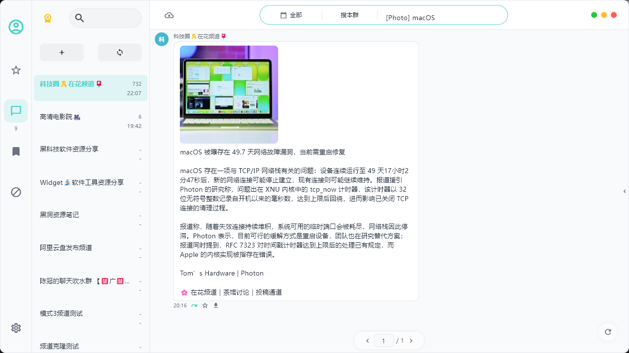This screenshot has width=629, height=353.
Task: Open the 科技圈在花频道 chat
Action: tap(90, 88)
